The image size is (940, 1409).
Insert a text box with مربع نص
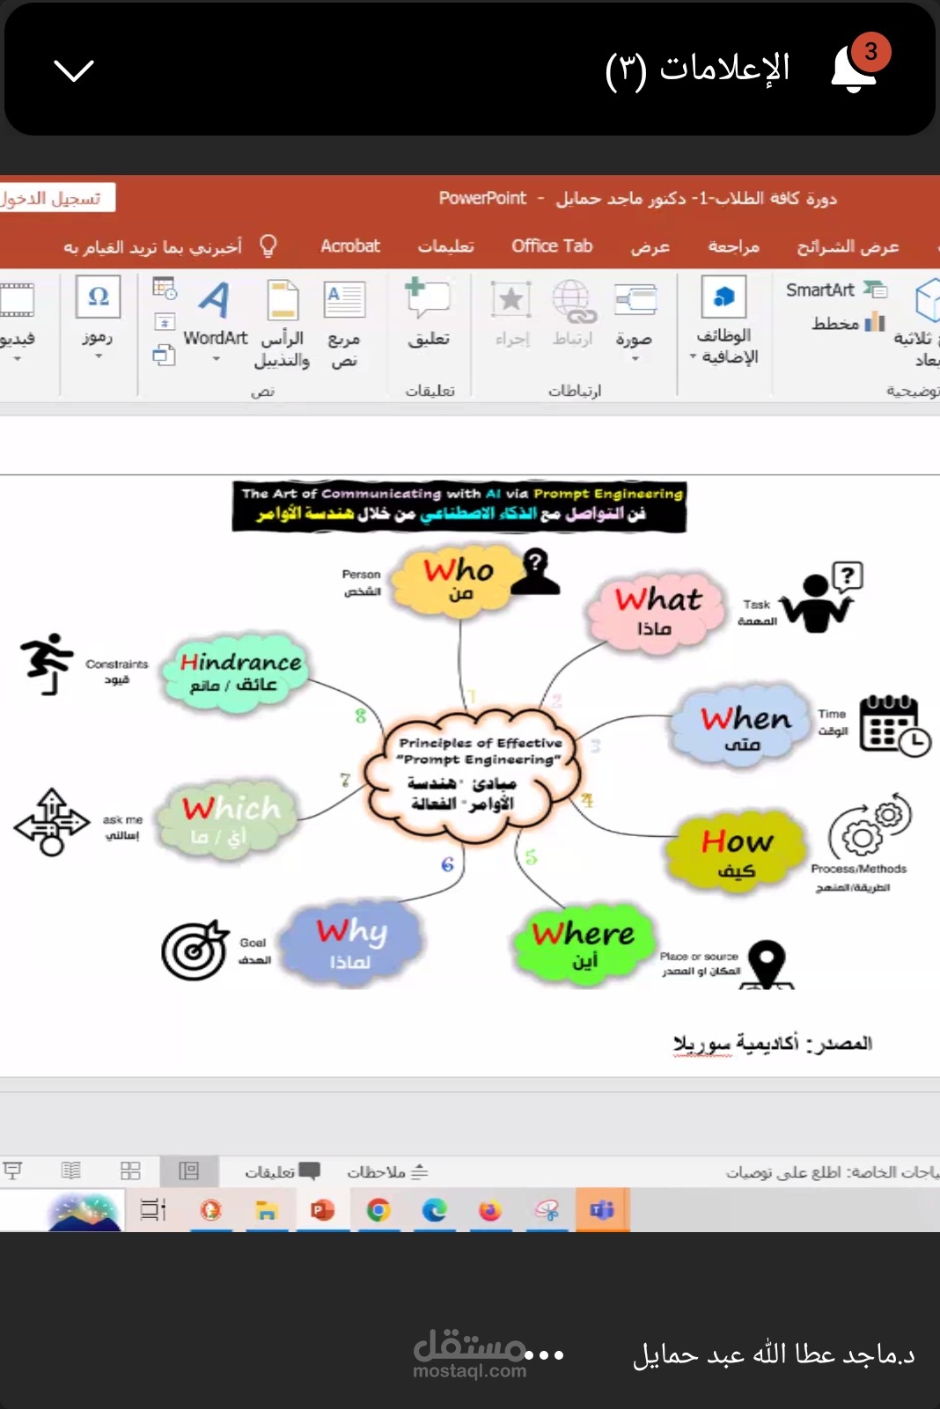344,323
